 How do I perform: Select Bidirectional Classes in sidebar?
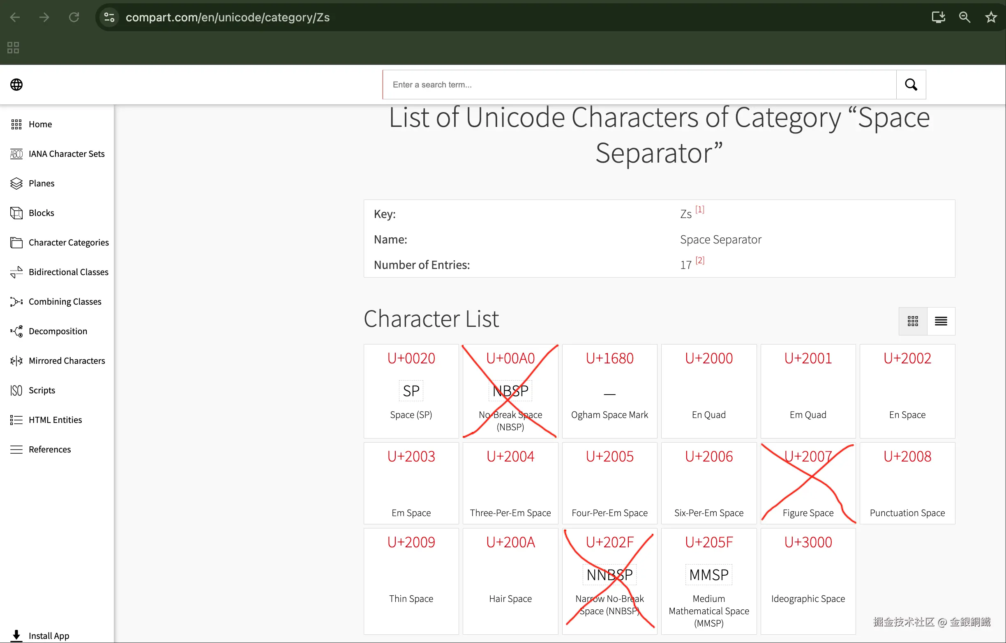[69, 272]
